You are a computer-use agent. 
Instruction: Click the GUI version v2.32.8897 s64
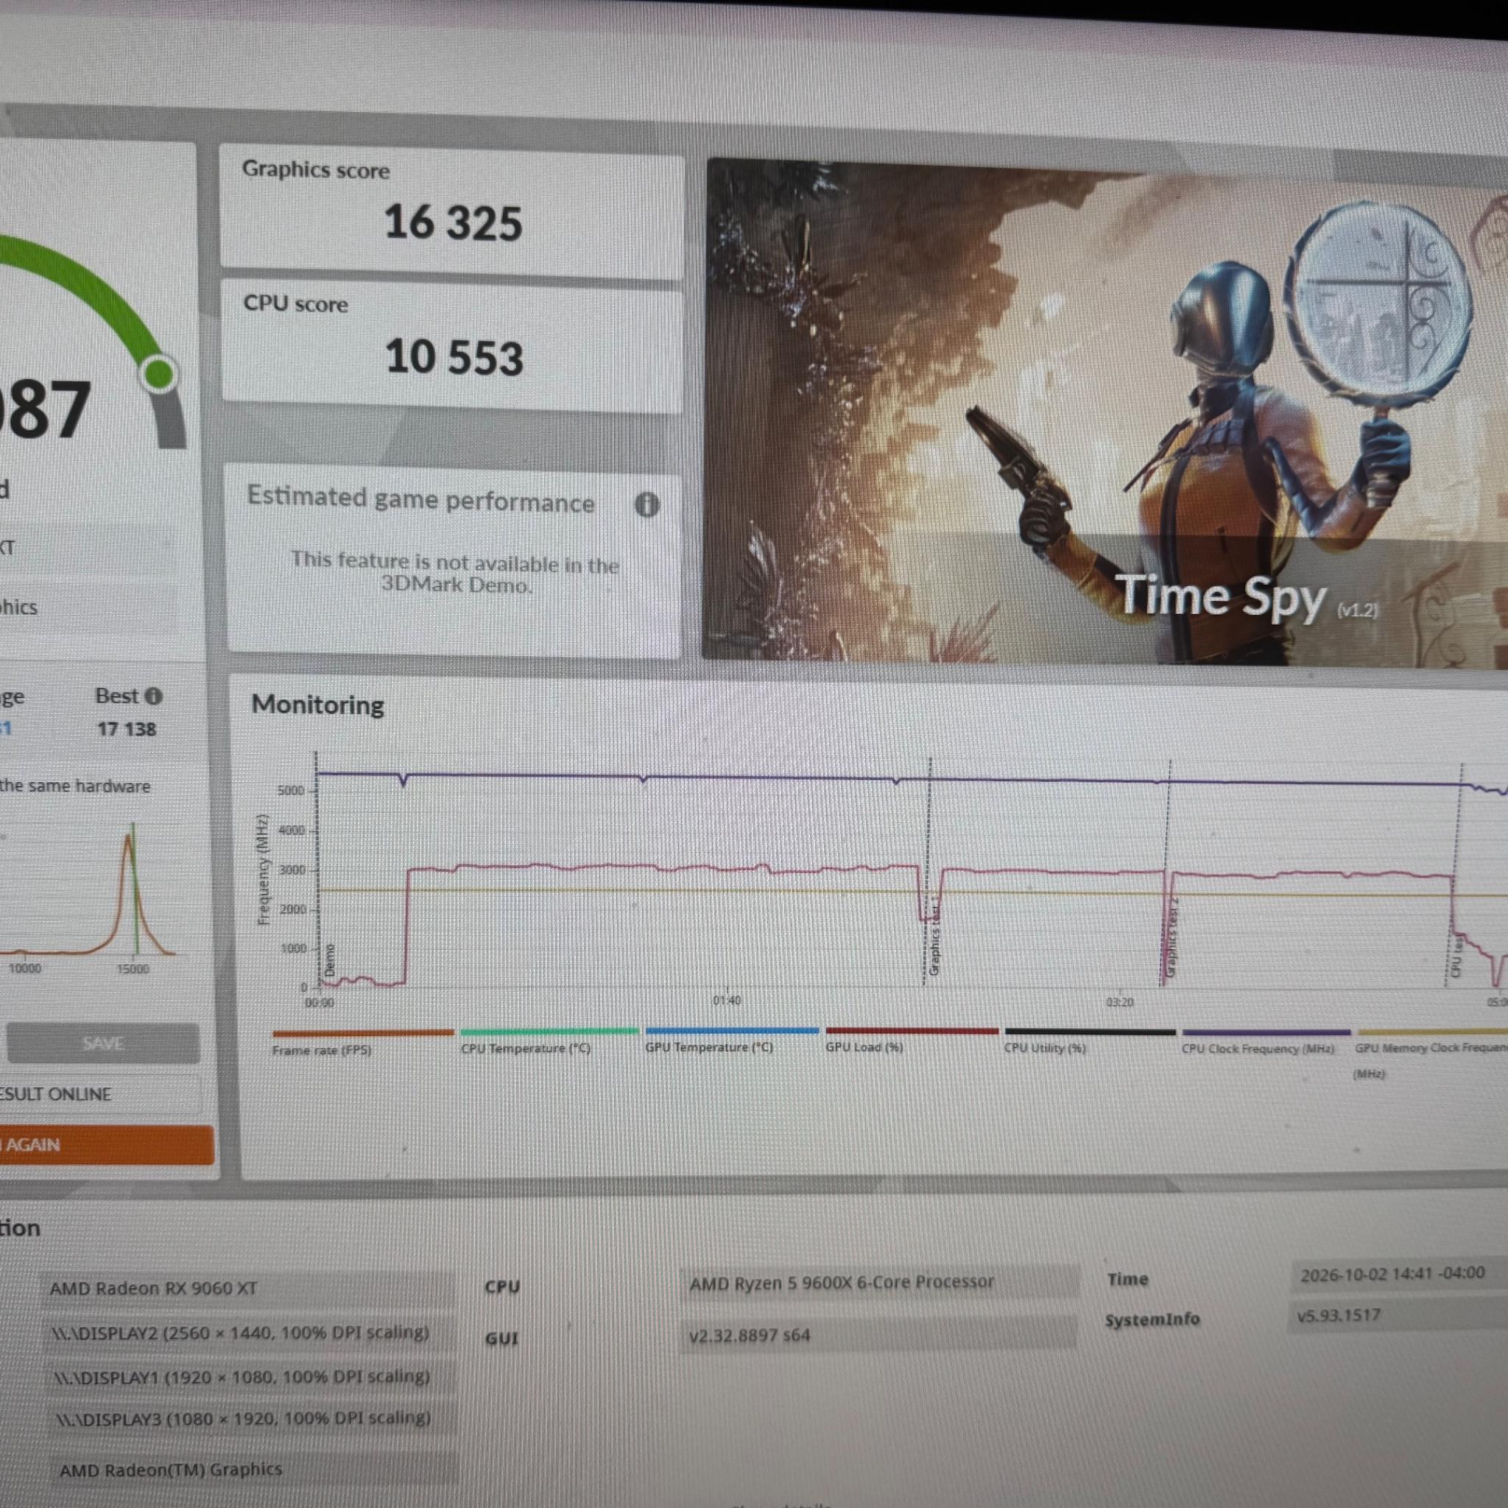879,1335
